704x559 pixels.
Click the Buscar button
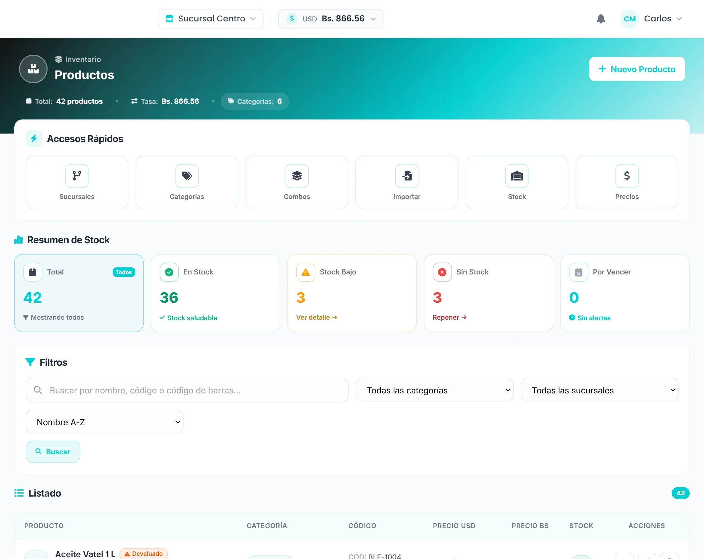coord(53,452)
